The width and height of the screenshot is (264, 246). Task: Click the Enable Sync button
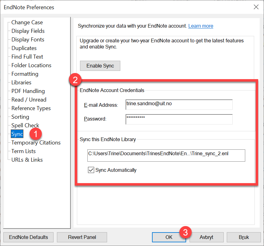point(100,66)
